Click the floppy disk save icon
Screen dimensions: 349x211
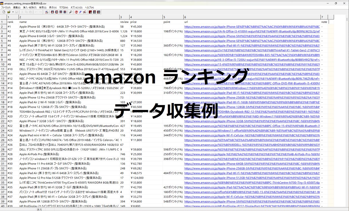(x=17, y=12)
